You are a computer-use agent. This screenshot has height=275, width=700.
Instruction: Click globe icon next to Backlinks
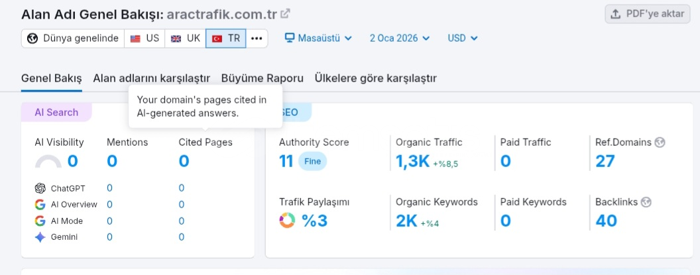646,201
